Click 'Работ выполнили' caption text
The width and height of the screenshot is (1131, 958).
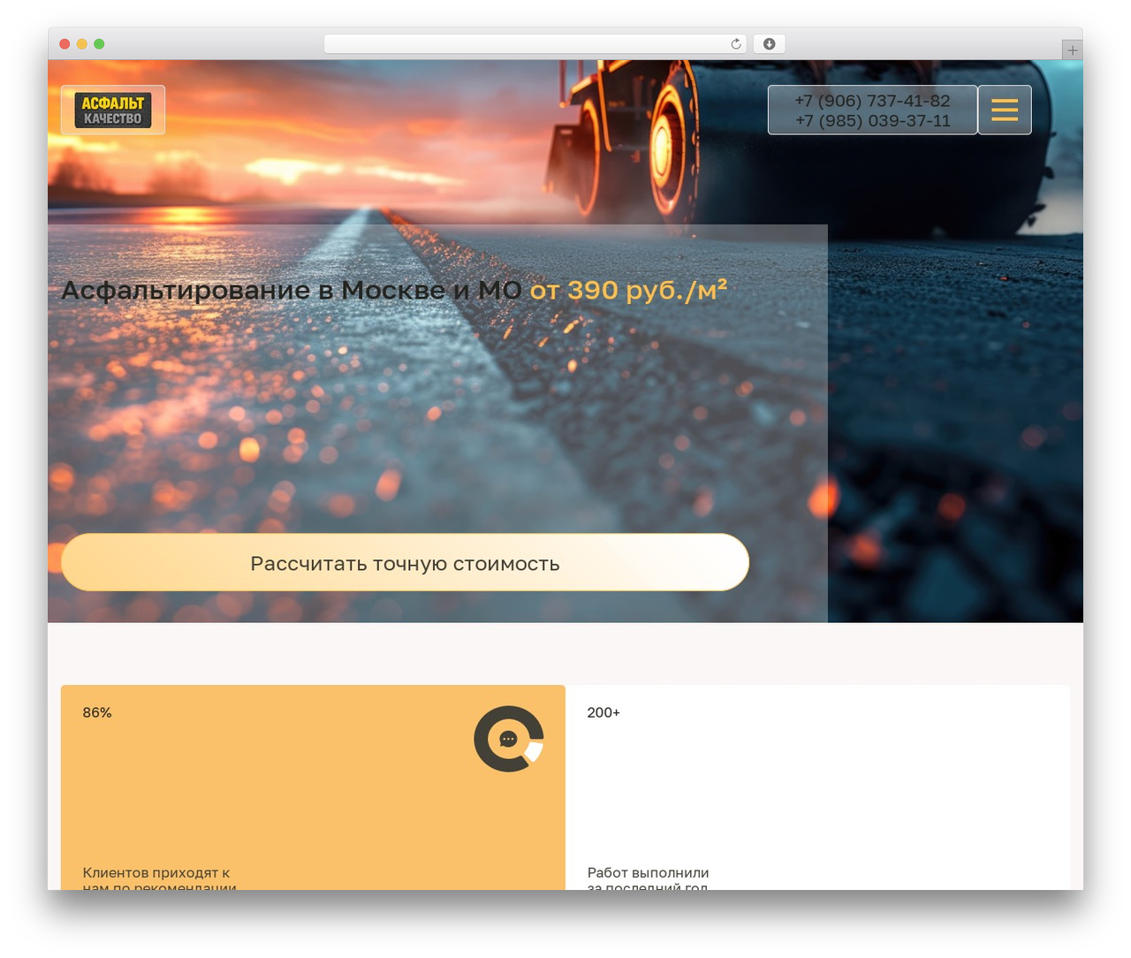pyautogui.click(x=648, y=873)
